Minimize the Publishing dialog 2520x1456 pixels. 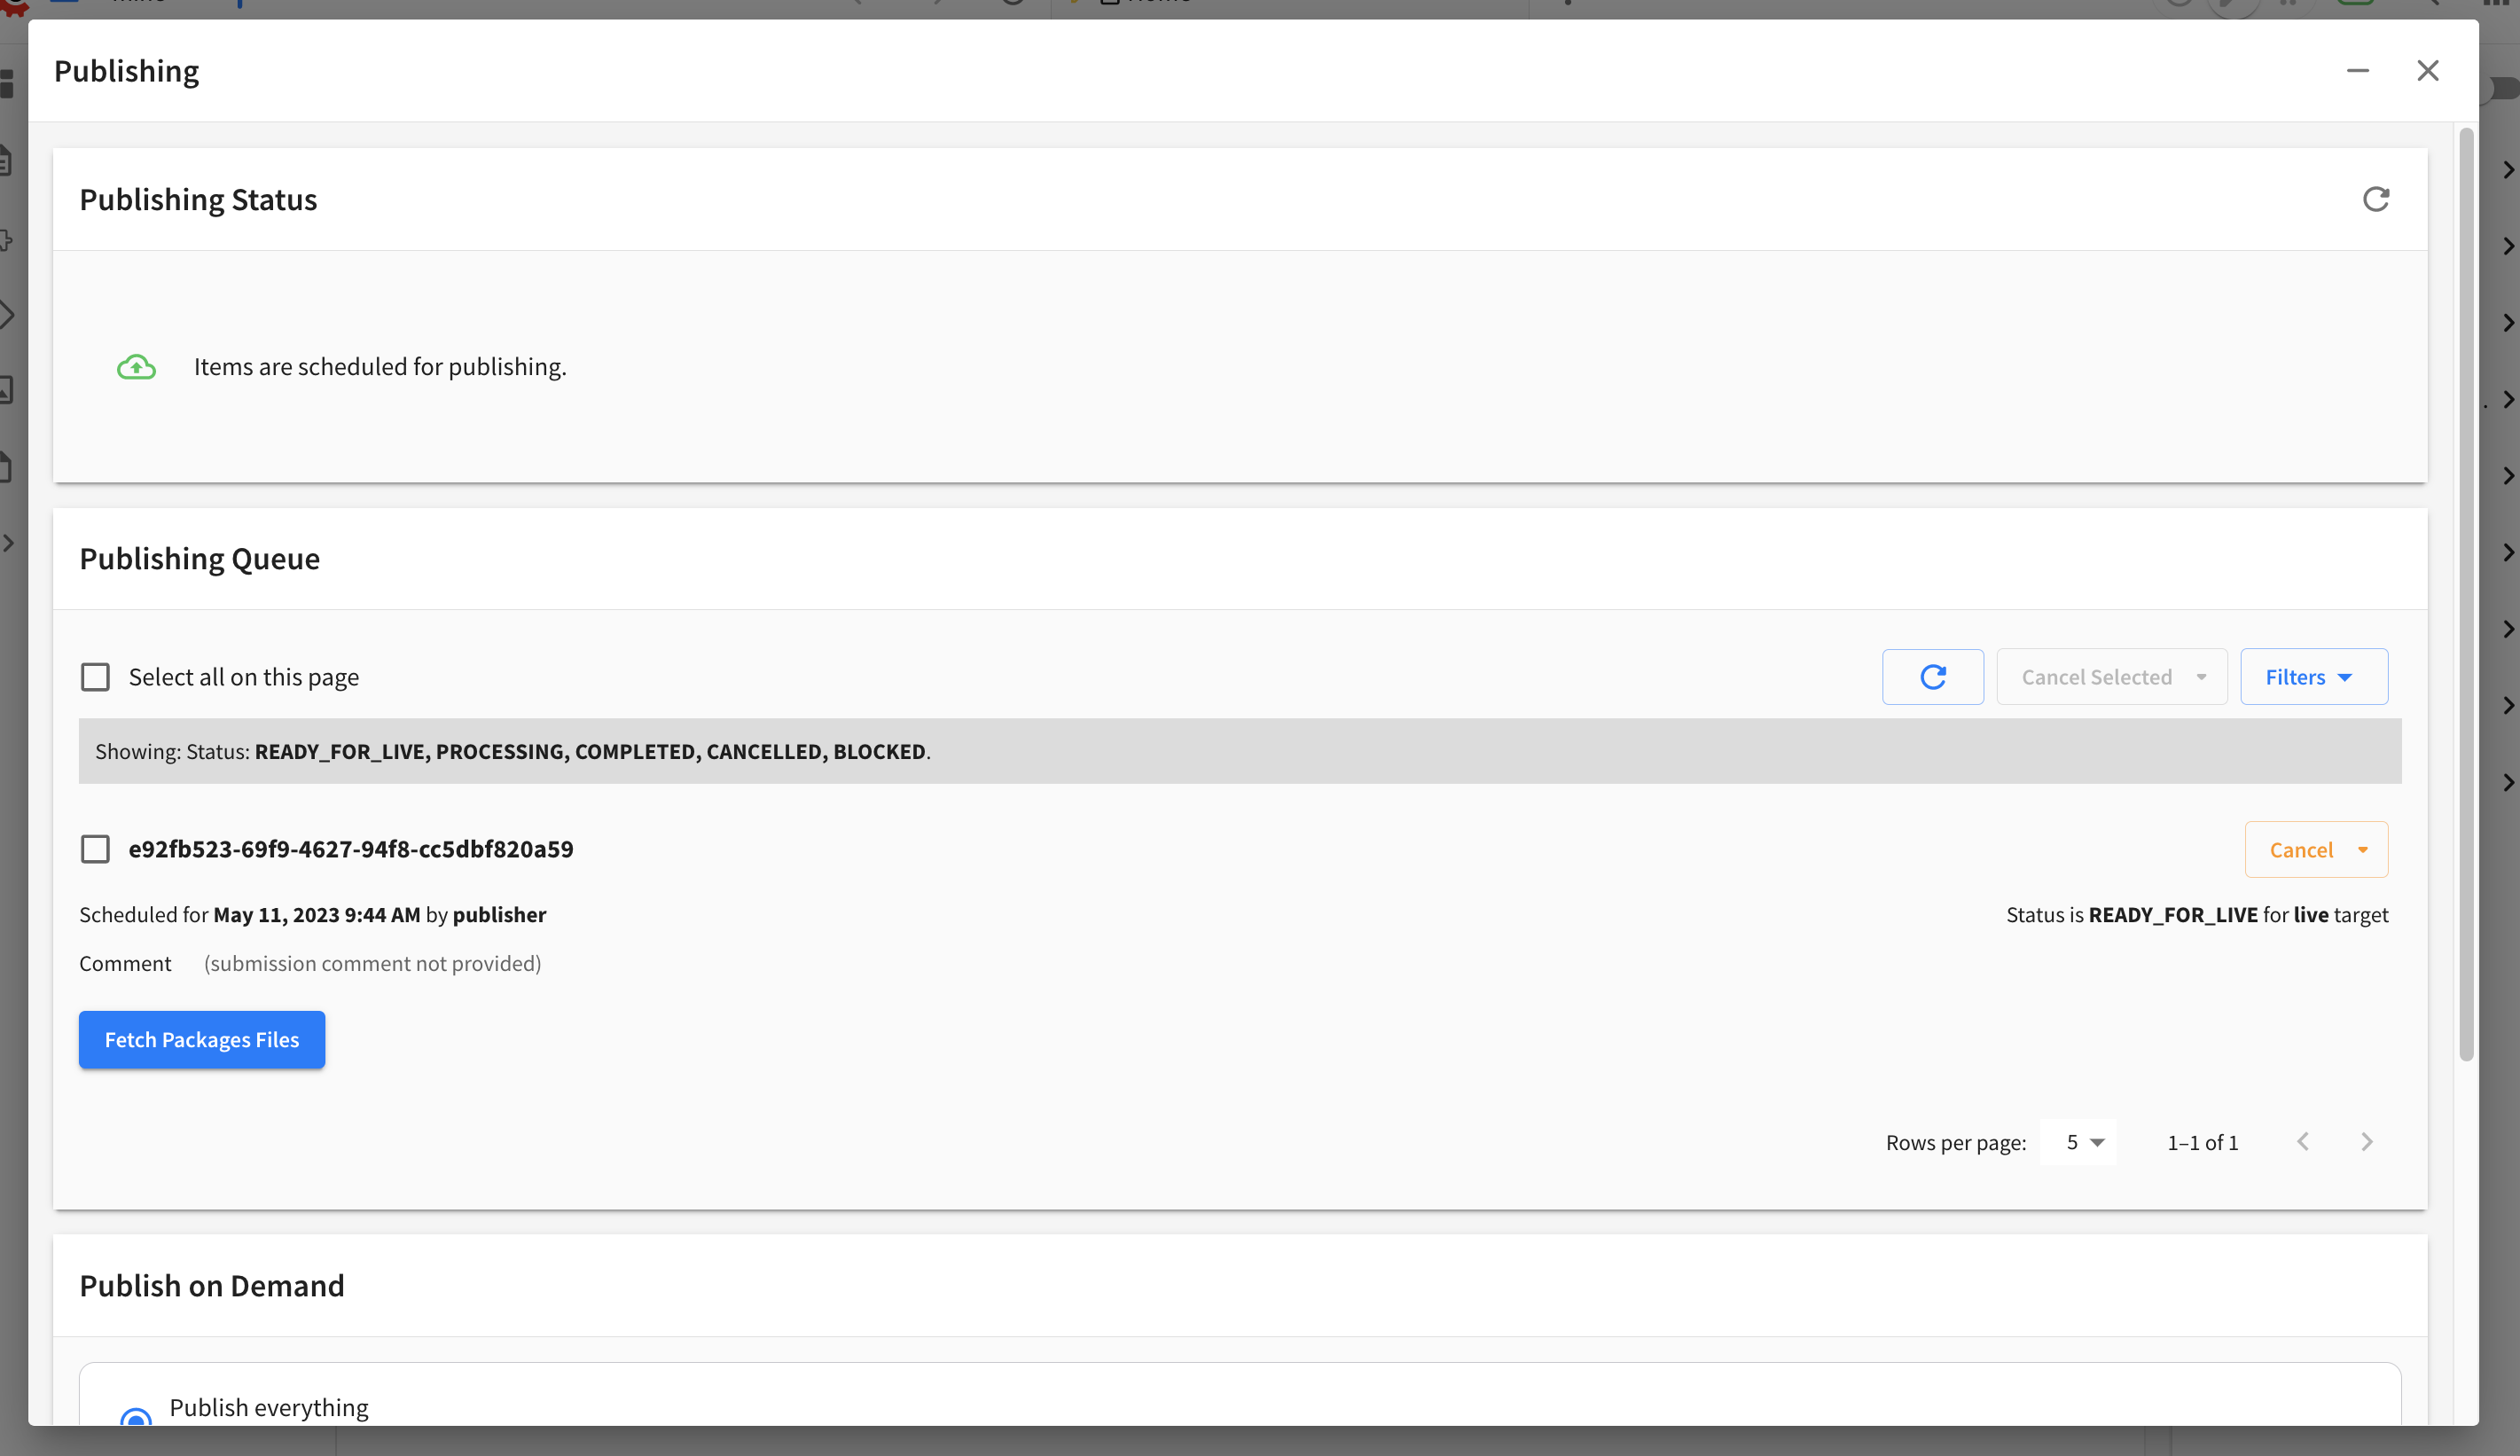pos(2359,70)
